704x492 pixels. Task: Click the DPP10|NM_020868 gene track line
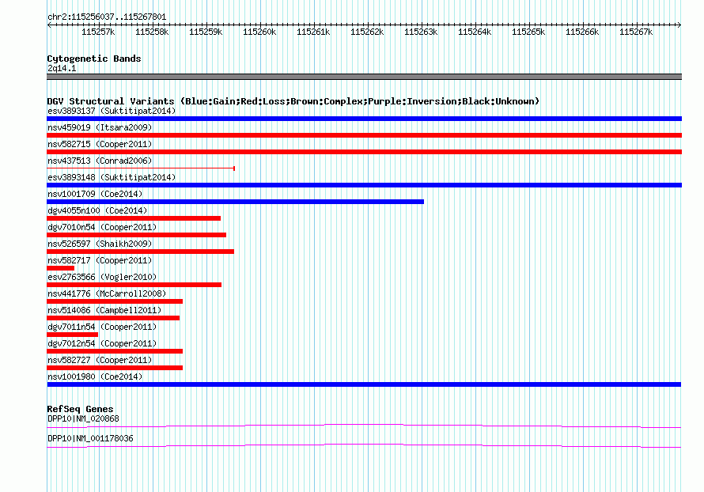364,426
